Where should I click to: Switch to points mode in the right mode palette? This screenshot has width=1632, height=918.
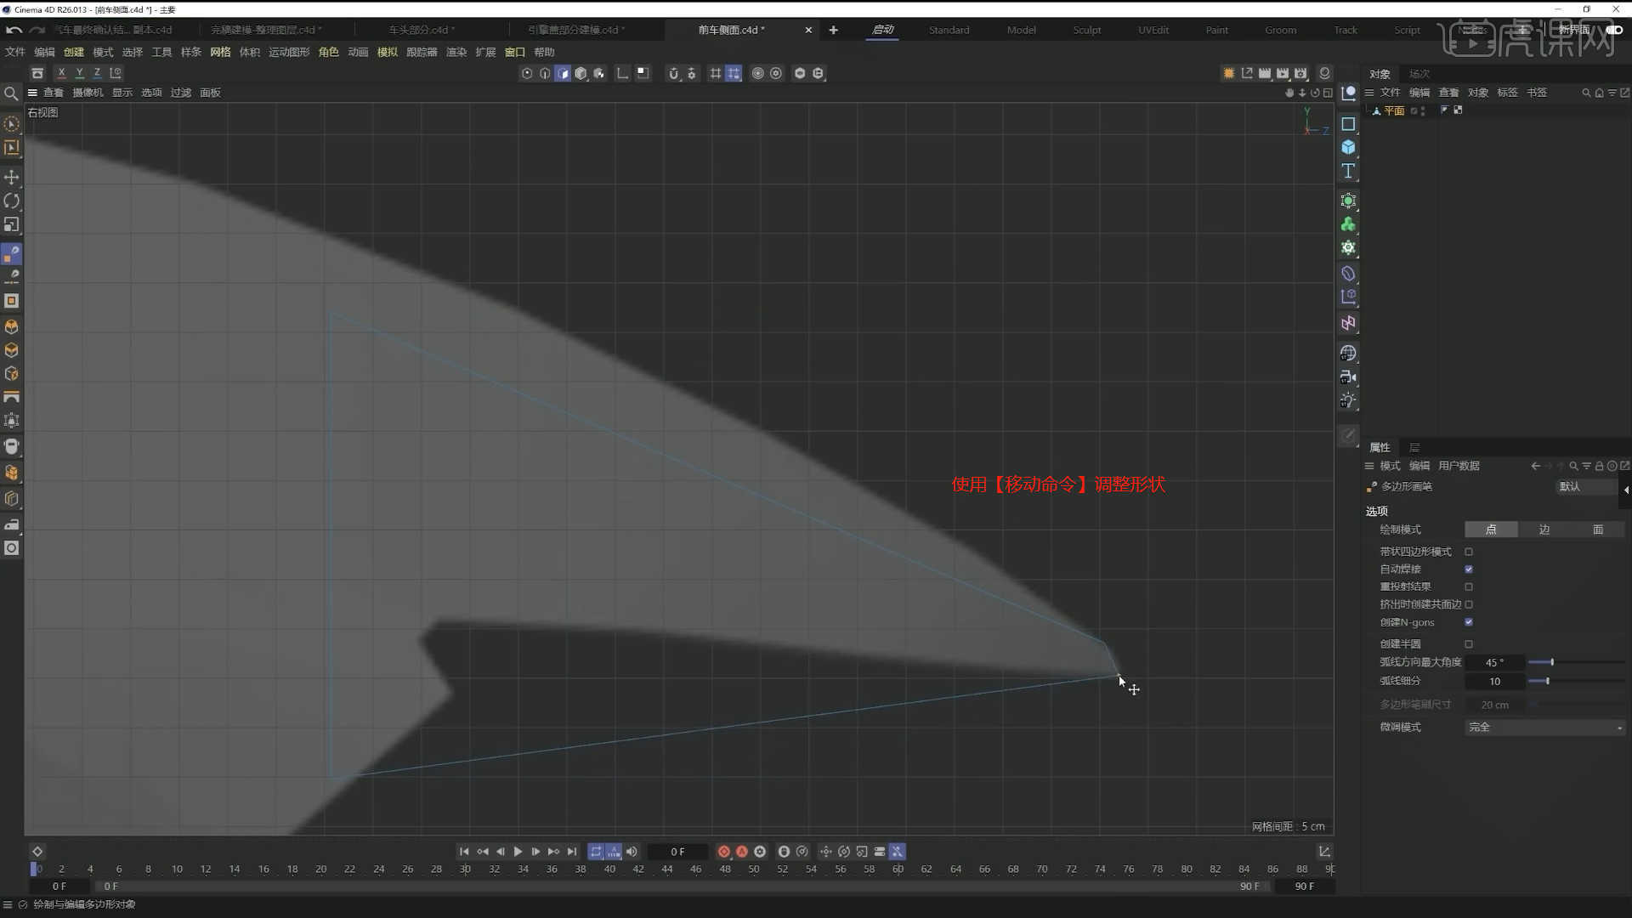[x=11, y=326]
